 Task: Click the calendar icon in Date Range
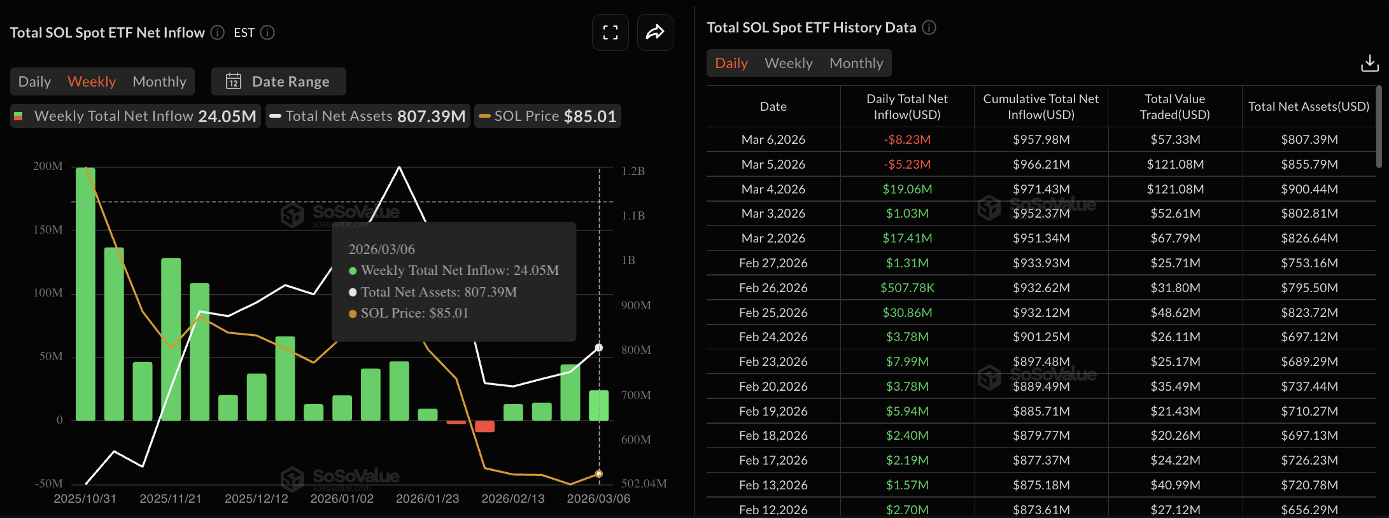tap(234, 81)
